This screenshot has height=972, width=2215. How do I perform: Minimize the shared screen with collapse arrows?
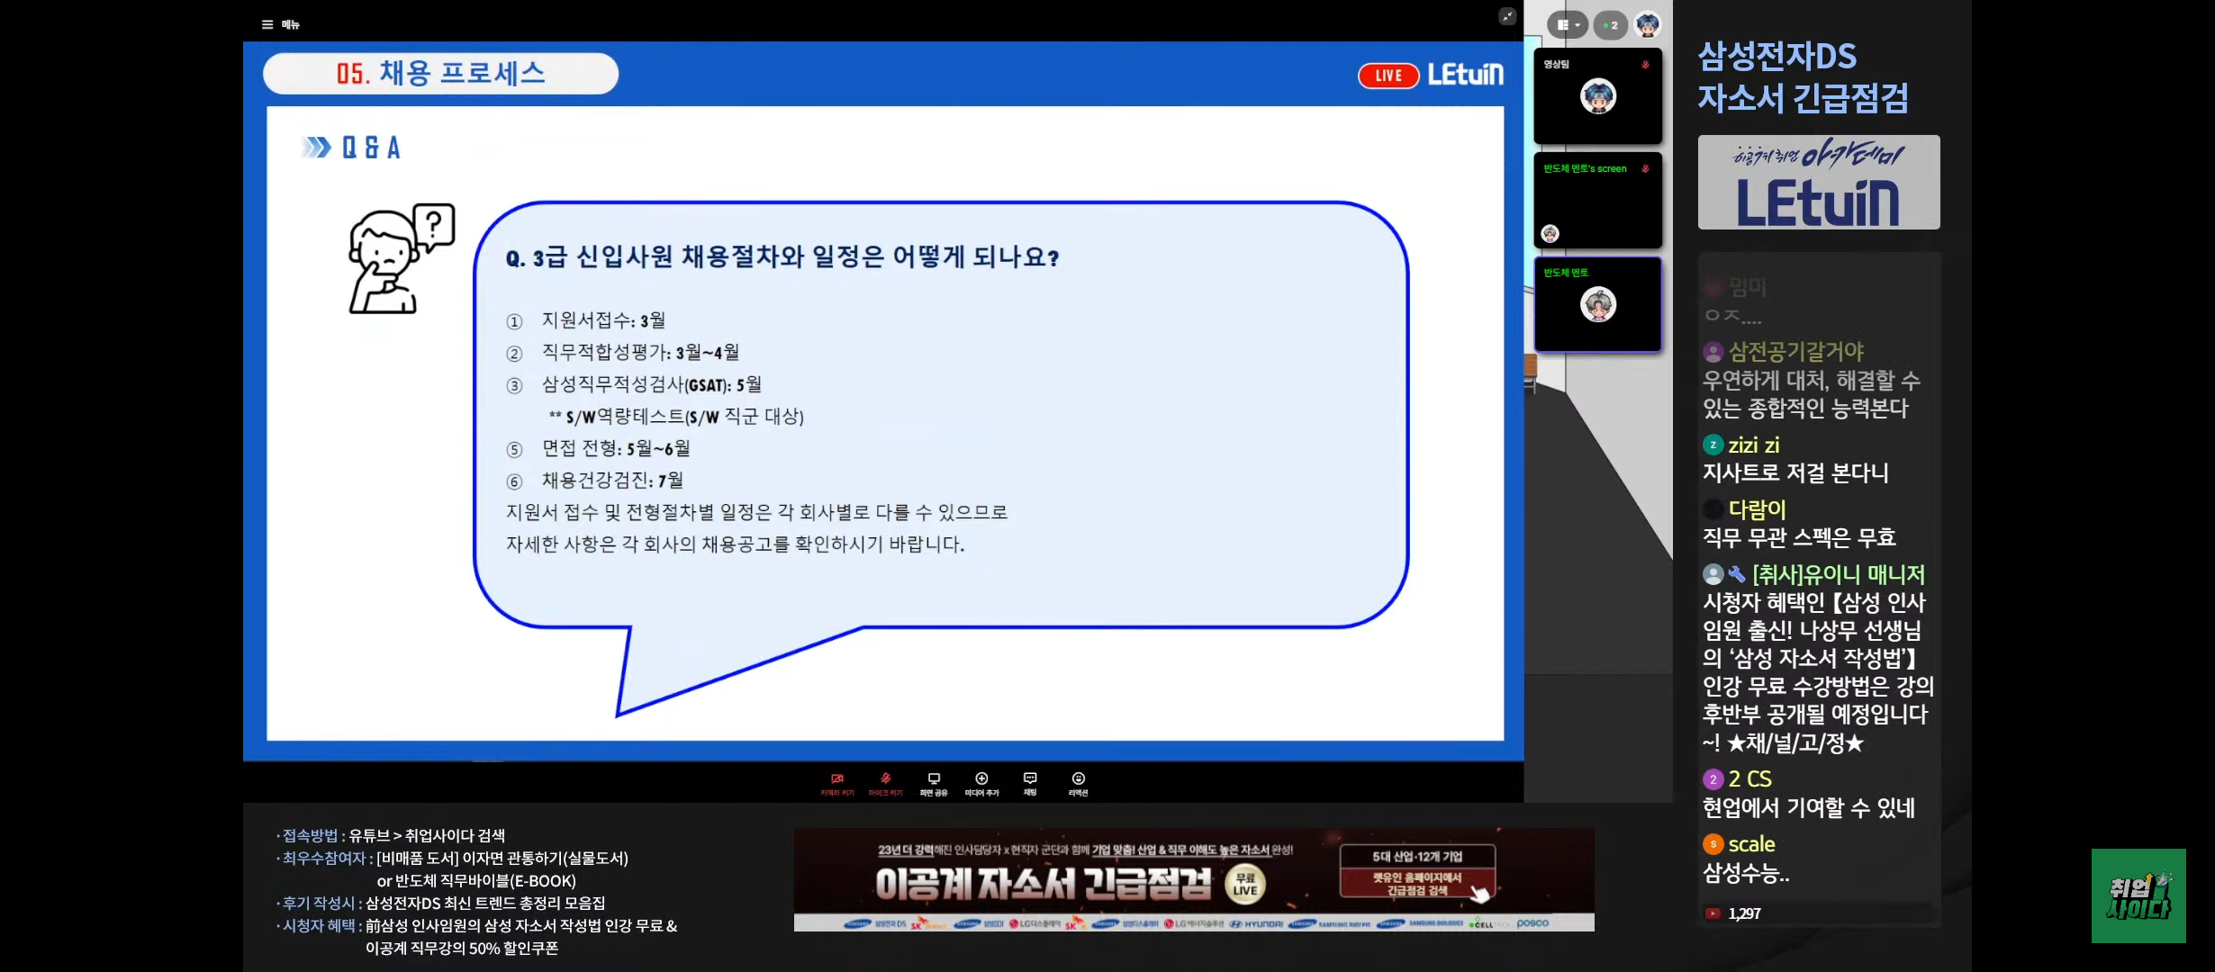(x=1507, y=16)
